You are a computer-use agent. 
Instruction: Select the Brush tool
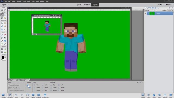(2, 35)
